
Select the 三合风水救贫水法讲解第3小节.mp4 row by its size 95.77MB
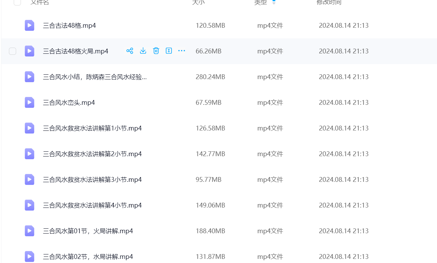point(208,179)
